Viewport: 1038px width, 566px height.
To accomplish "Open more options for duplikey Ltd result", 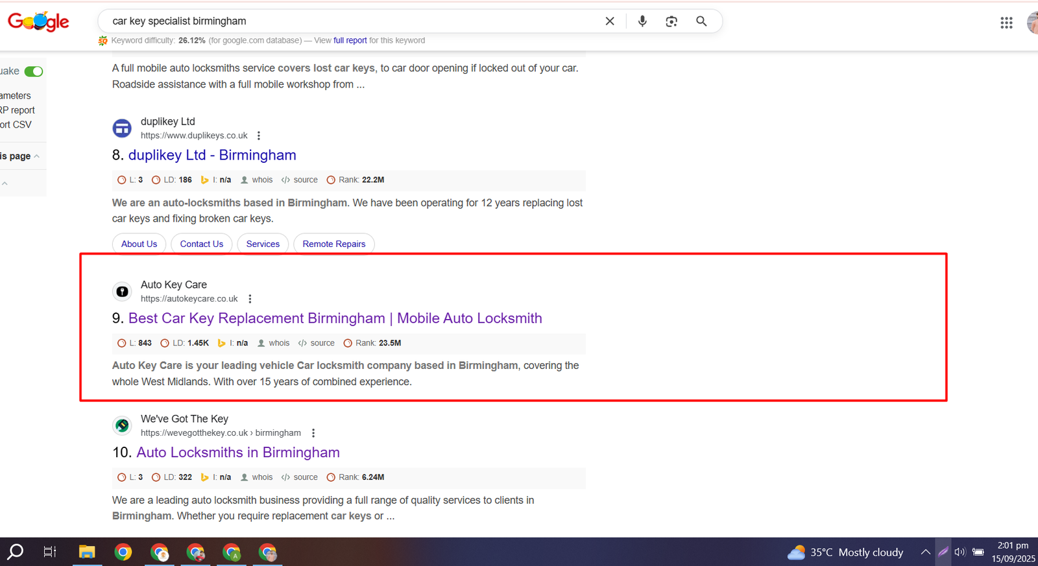I will 259,136.
